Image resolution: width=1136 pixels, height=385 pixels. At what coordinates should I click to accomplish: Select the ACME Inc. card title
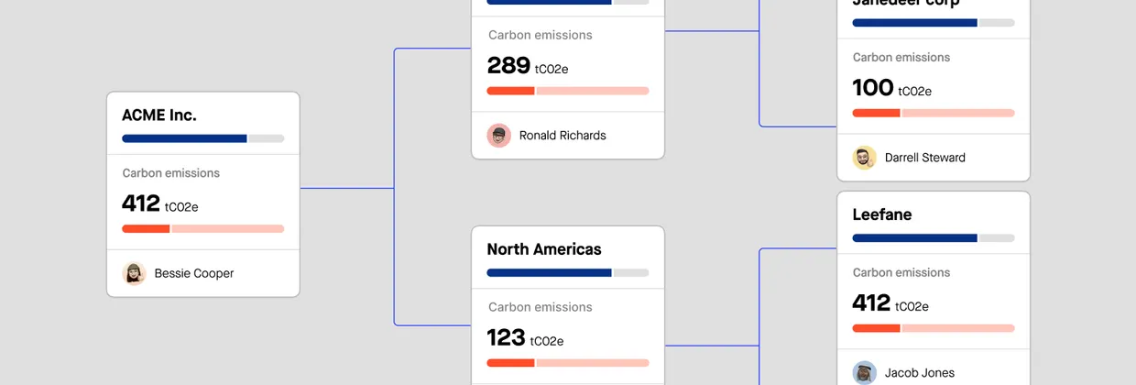[159, 115]
